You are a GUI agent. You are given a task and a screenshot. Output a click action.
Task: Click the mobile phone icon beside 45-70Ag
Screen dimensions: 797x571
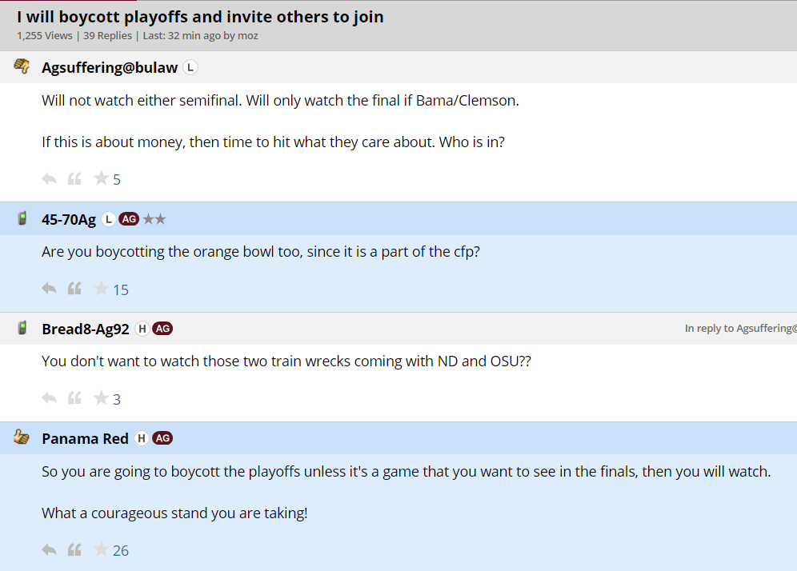pos(22,218)
